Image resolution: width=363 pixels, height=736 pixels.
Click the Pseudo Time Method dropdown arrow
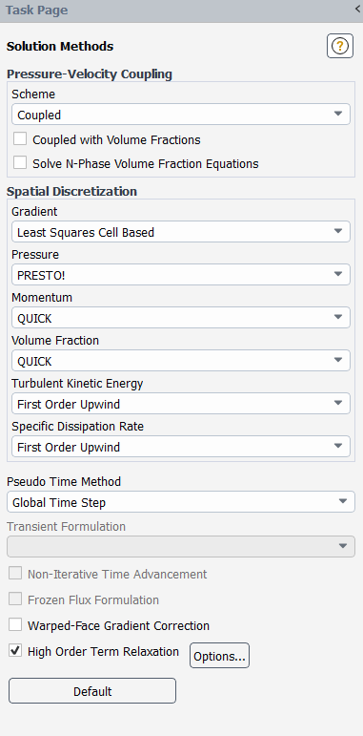pyautogui.click(x=343, y=502)
